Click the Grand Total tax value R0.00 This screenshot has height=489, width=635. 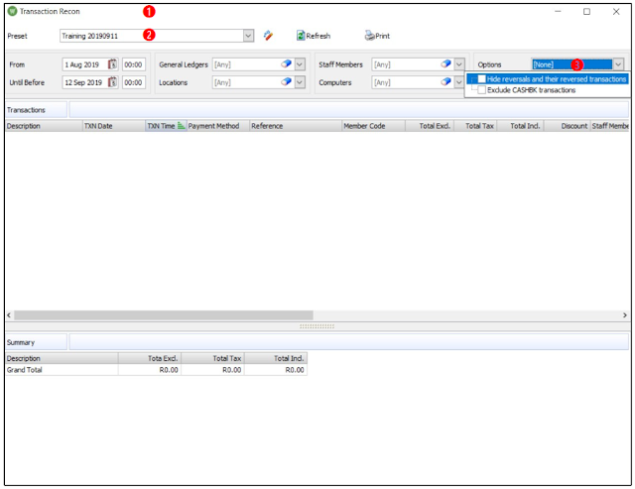[x=231, y=370]
